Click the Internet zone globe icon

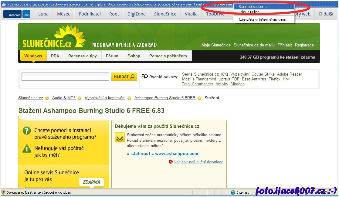[x=233, y=192]
